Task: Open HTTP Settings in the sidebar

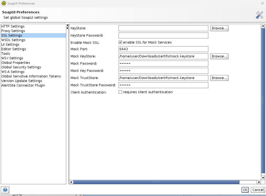Action: (13, 26)
